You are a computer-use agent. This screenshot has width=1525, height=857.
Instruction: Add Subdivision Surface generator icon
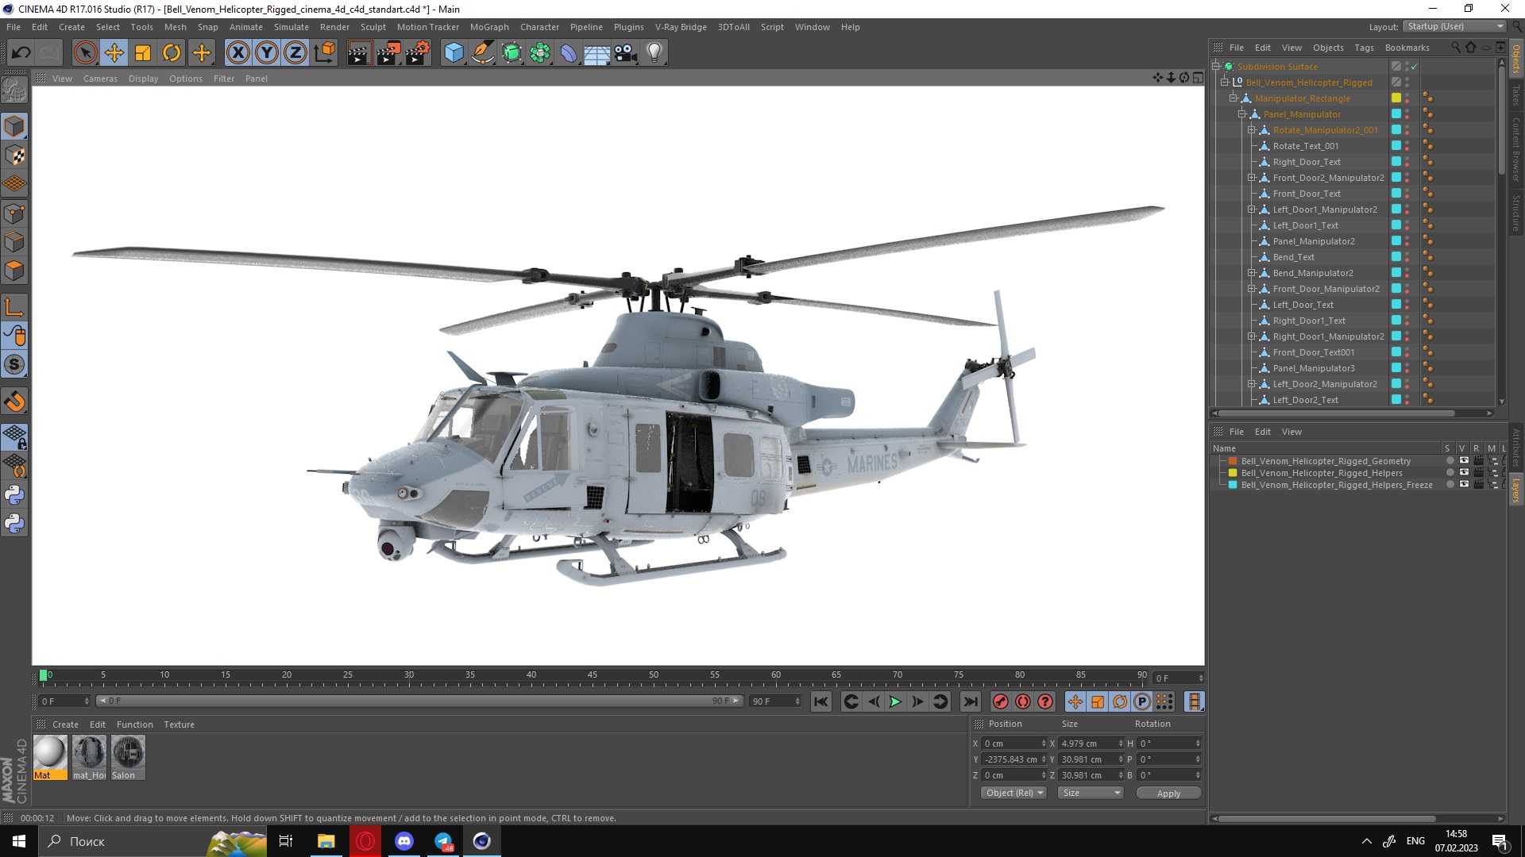point(512,53)
